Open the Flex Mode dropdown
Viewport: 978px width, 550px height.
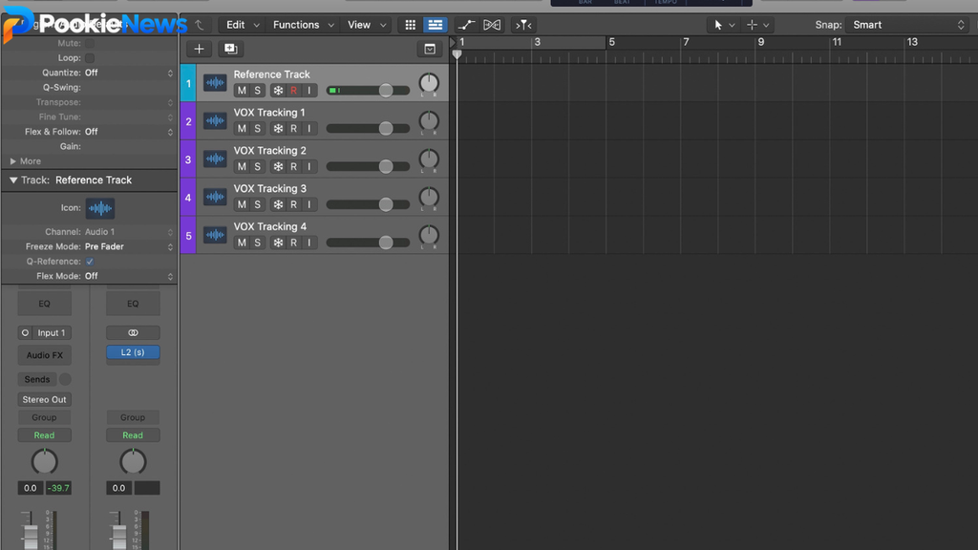[128, 276]
